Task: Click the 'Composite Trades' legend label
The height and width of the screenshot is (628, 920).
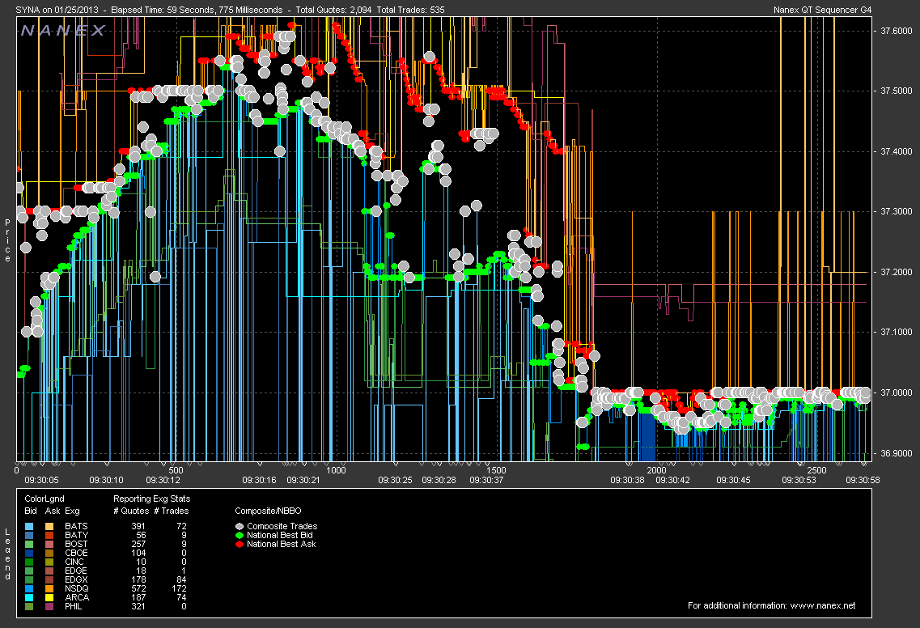Action: click(282, 527)
